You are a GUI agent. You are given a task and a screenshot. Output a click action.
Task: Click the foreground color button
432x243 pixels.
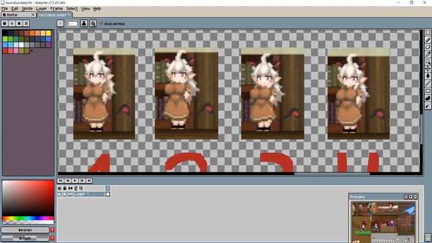[x=25, y=230]
